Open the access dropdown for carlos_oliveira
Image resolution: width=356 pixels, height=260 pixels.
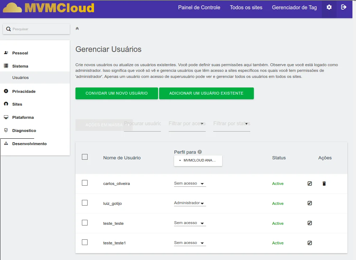pos(190,184)
